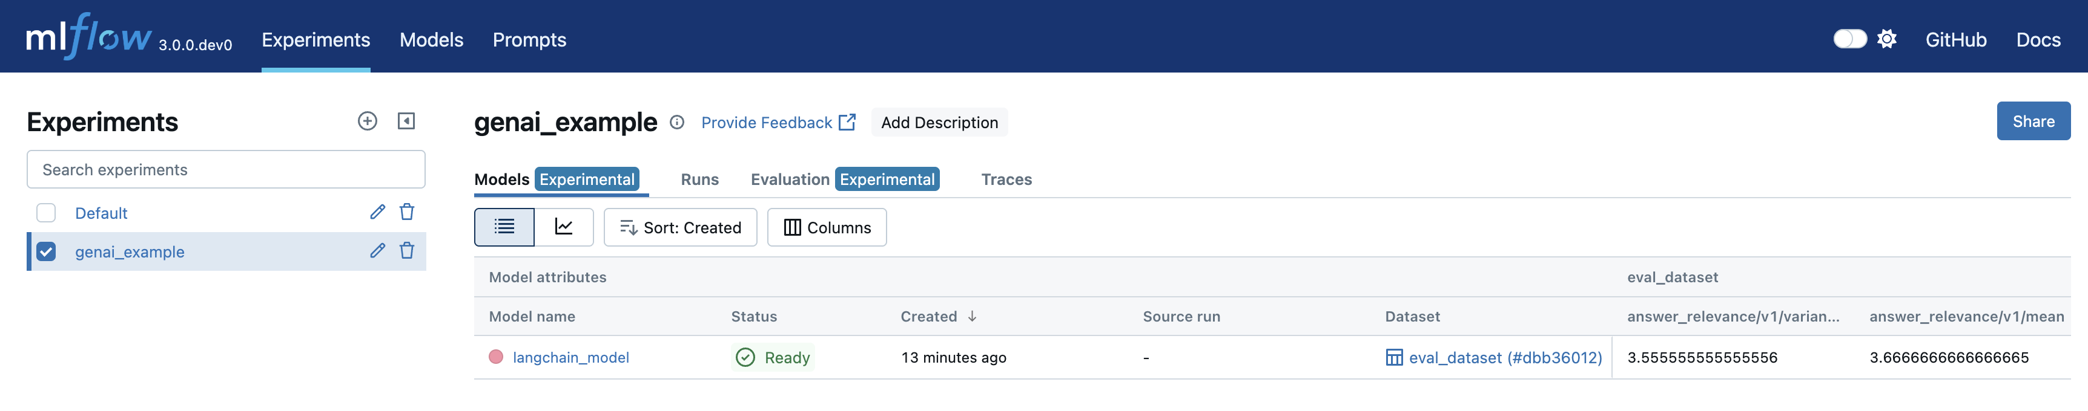Image resolution: width=2088 pixels, height=411 pixels.
Task: Click the Share button
Action: (2033, 121)
